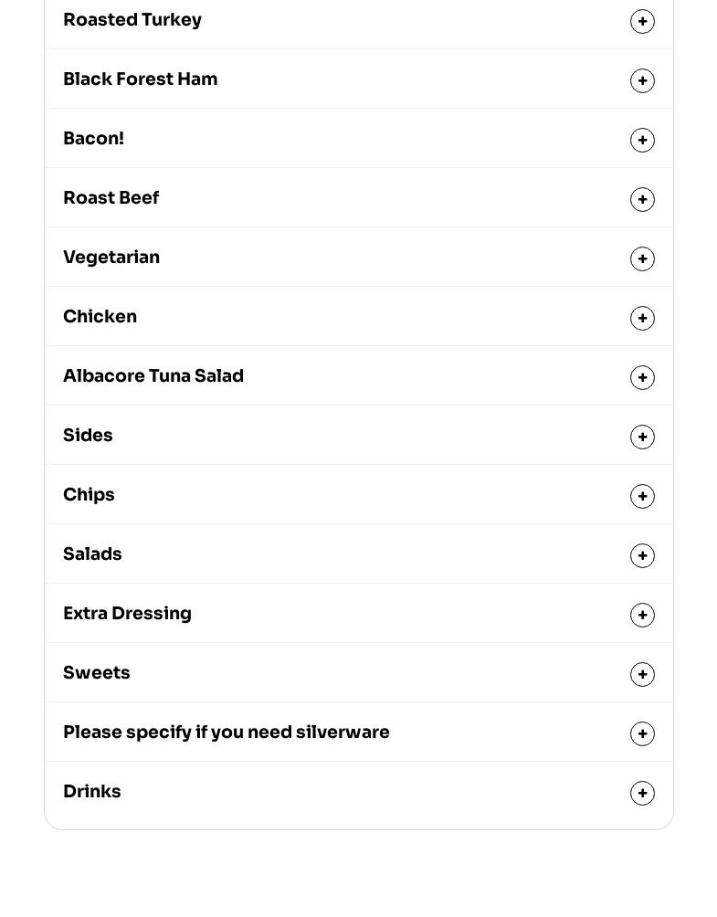Click the plus icon beside Drinks
The image size is (717, 917).
tap(642, 793)
